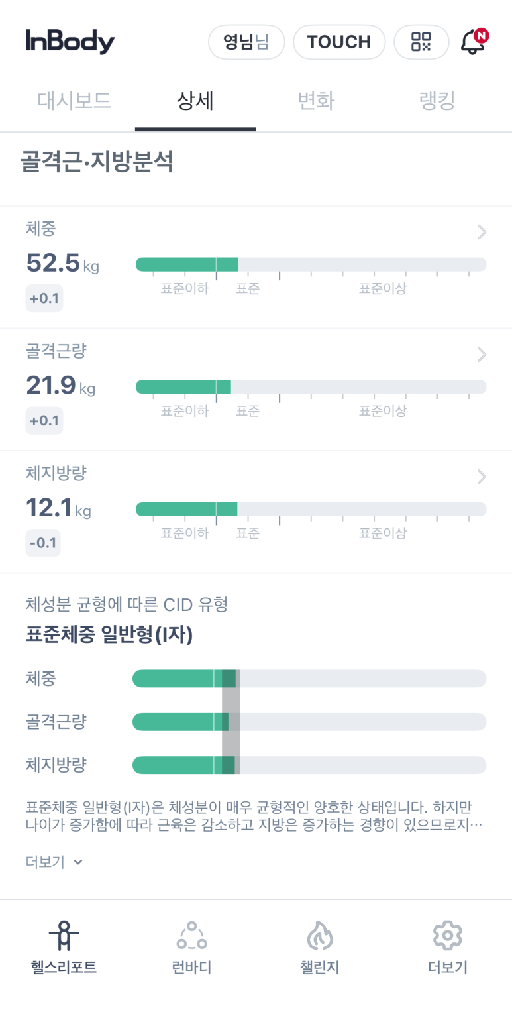Open the QR code scanner icon
Image resolution: width=512 pixels, height=1010 pixels.
tap(421, 42)
